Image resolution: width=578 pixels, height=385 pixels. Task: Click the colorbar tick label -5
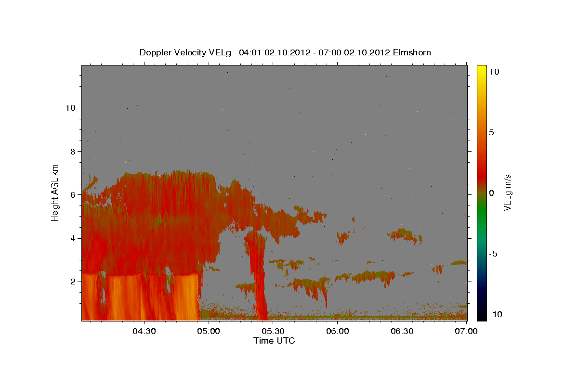click(x=493, y=254)
